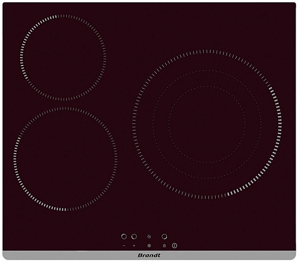Click the Brandt logo on the trim
Viewport: 298px width, 262px height.
tap(149, 255)
